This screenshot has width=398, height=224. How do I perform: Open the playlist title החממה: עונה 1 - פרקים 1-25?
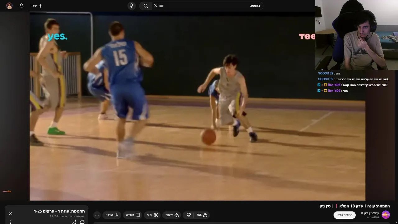point(59,211)
